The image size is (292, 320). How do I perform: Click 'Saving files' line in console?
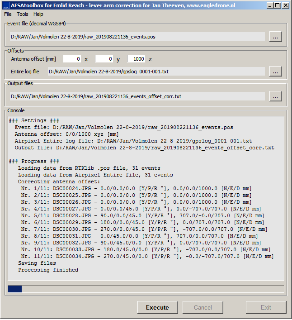(x=37, y=263)
